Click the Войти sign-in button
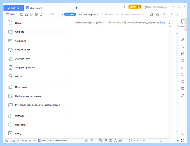The height and width of the screenshot is (146, 190). [x=135, y=7]
